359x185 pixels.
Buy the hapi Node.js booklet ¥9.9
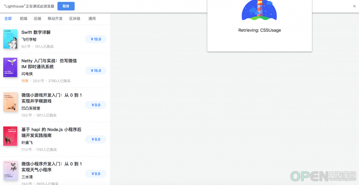pyautogui.click(x=96, y=139)
